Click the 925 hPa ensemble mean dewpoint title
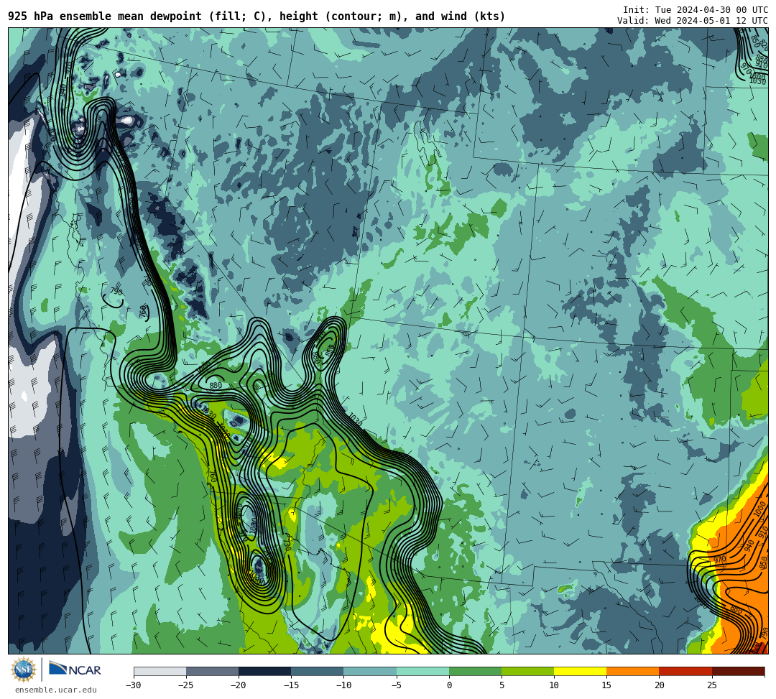Image resolution: width=776 pixels, height=699 pixels. [257, 17]
